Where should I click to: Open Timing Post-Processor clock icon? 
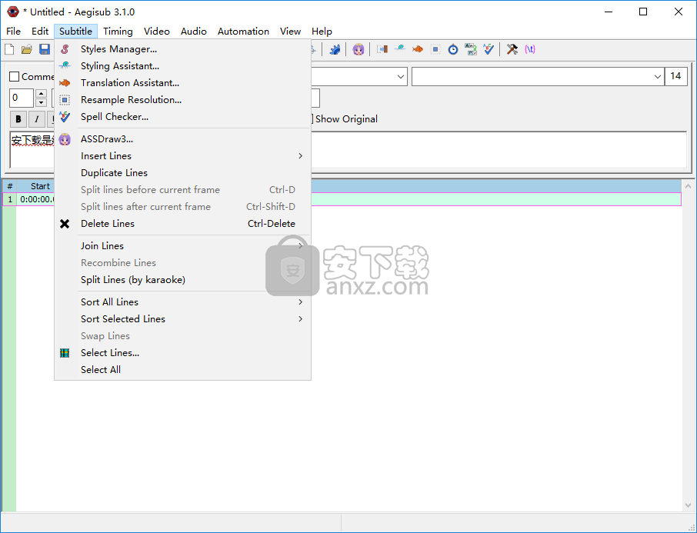tap(453, 49)
